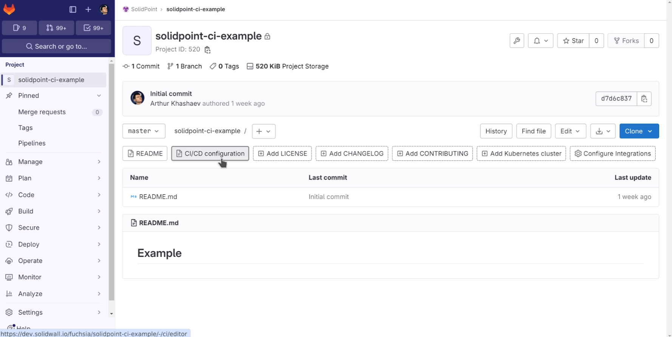Image resolution: width=672 pixels, height=337 pixels.
Task: Collapse the Pinned section chevron
Action: coord(99,96)
